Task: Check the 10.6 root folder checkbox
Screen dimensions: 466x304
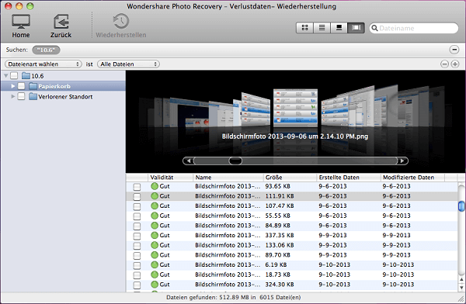Action: point(14,75)
